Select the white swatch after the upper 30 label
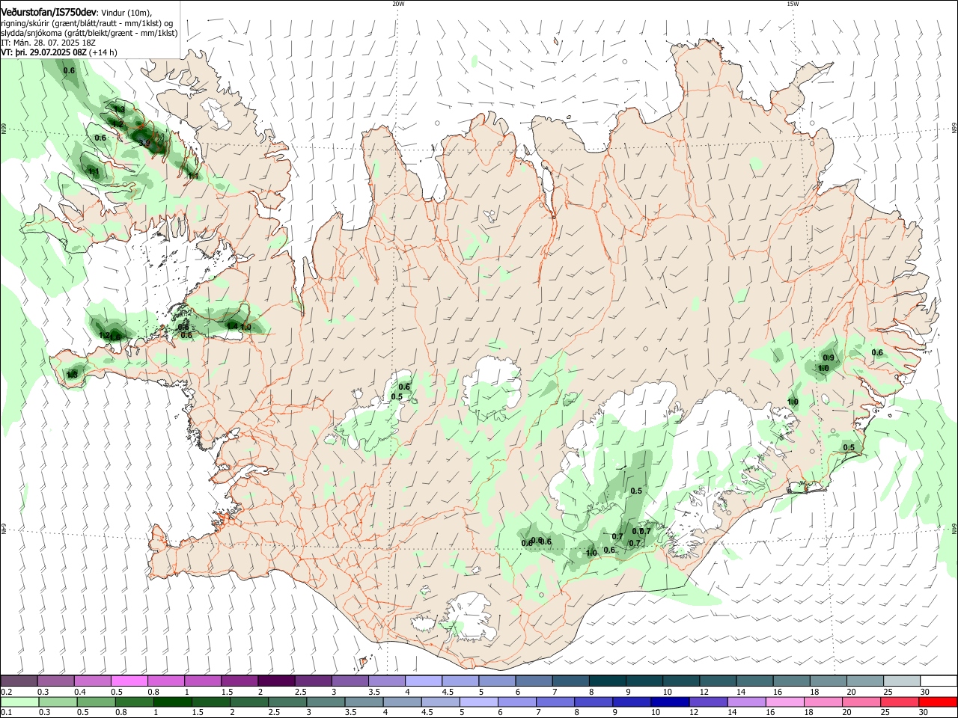This screenshot has height=718, width=958. (939, 681)
